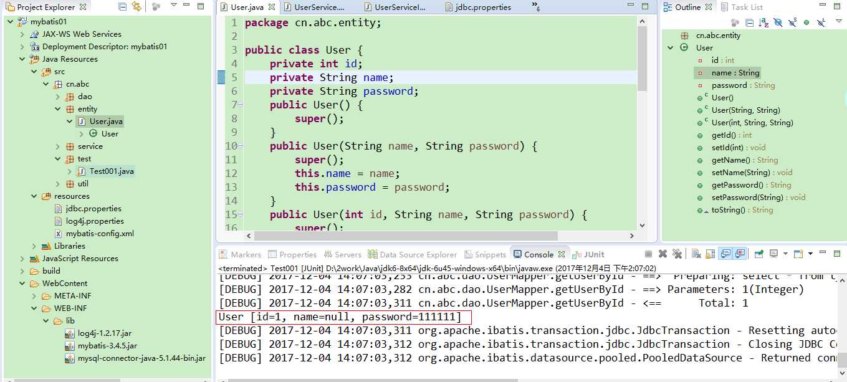
Task: Click editor horizontal scrollbar
Action: [x=406, y=236]
